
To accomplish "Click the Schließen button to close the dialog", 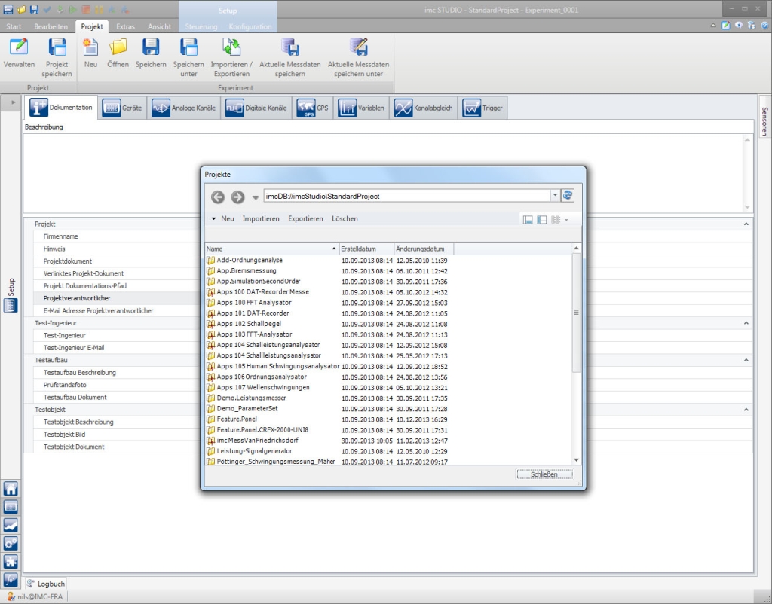I will pyautogui.click(x=544, y=474).
